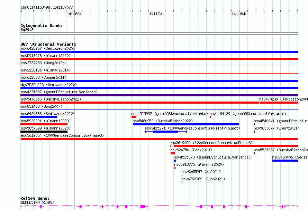Click the blue nsv6430406 variant bar
This screenshot has height=210, width=308.
pos(285,161)
